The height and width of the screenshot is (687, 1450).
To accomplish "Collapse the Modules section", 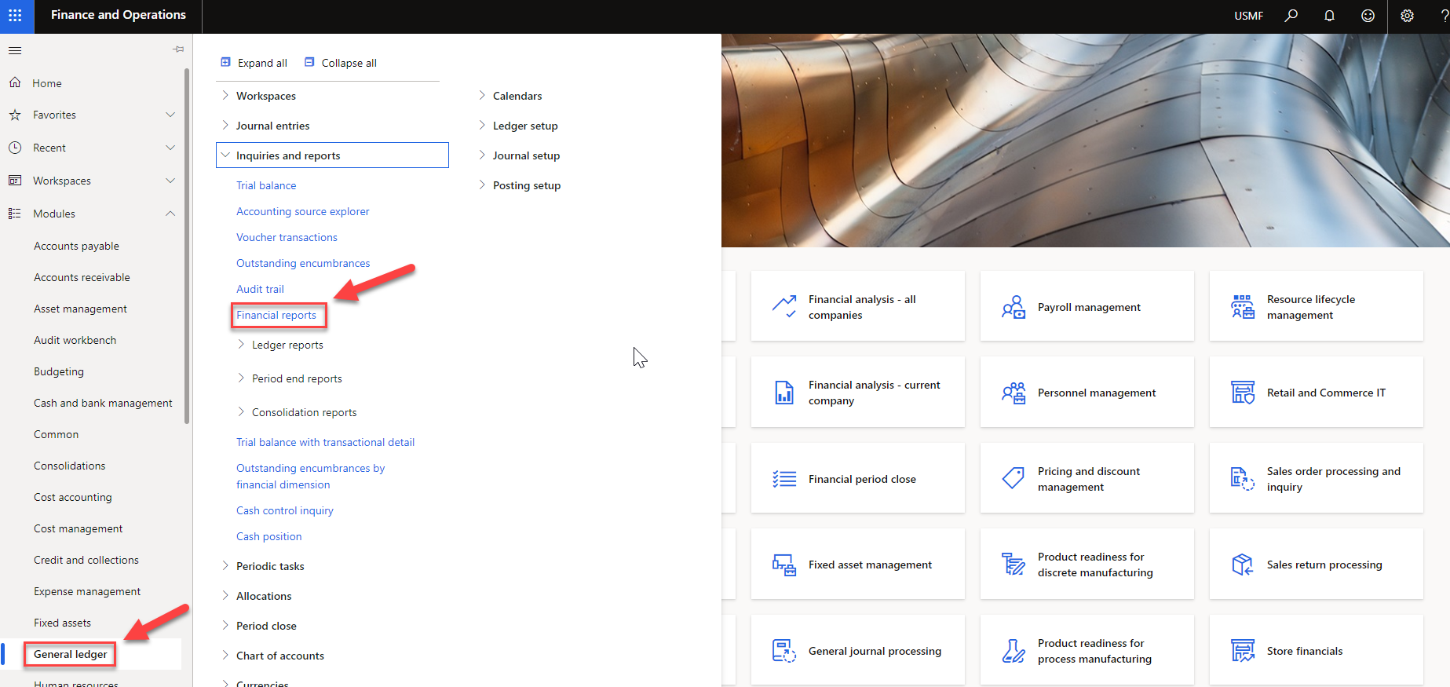I will point(170,214).
